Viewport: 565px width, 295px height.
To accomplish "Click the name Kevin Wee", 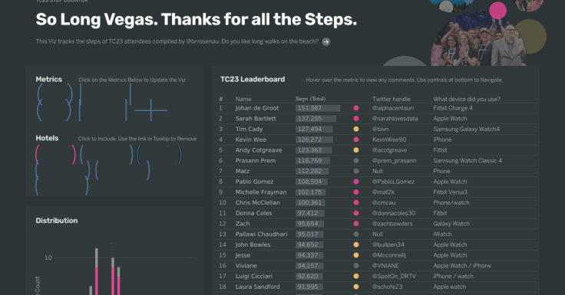I will 251,139.
